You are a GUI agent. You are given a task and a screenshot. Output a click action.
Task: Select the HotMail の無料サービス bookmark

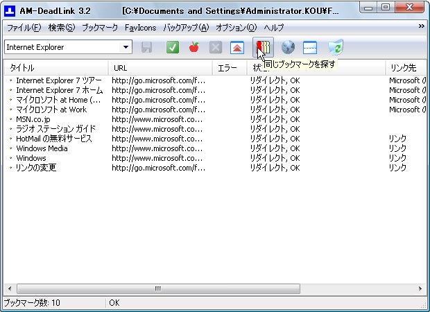tap(54, 139)
